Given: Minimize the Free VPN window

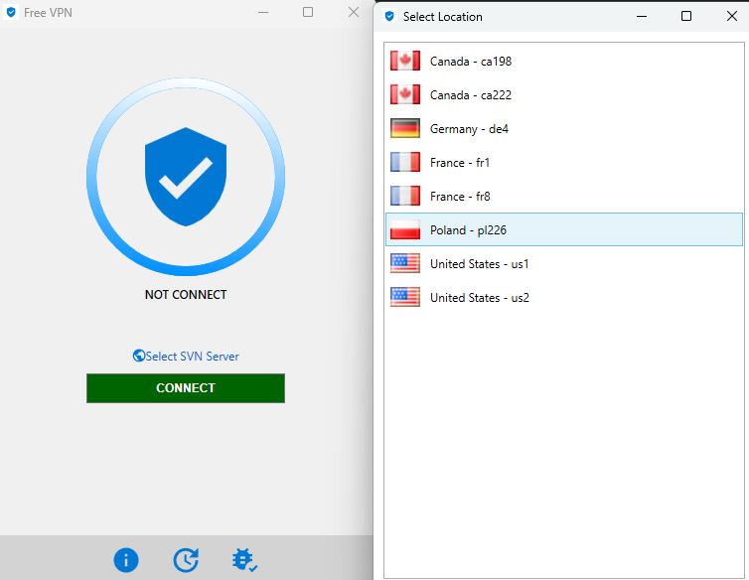Looking at the screenshot, I should coord(263,12).
